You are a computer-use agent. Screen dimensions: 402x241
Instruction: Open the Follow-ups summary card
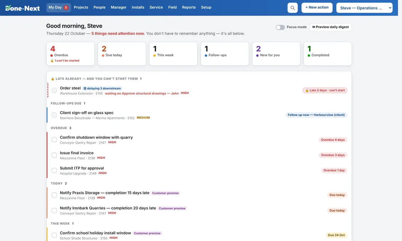(x=225, y=54)
